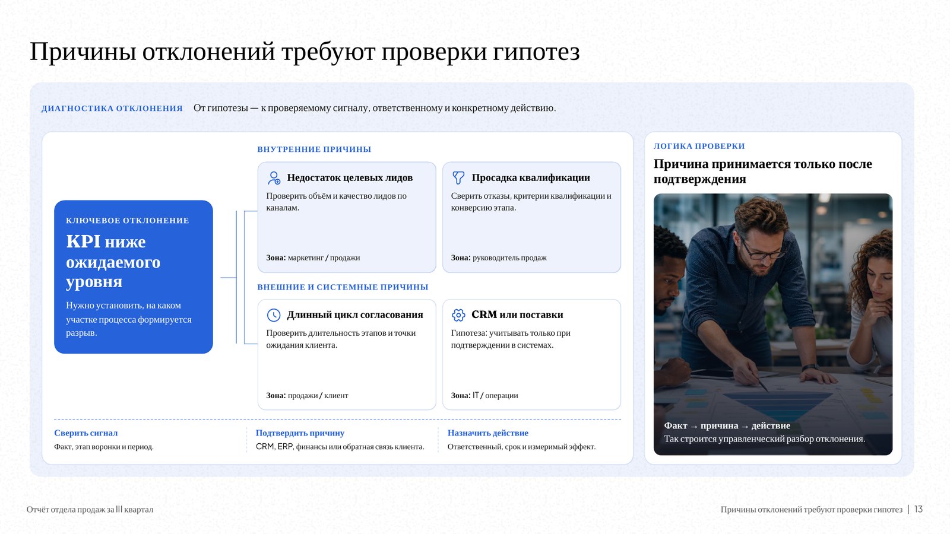Click the text 'Факт, этап воронки и период.'

(104, 447)
